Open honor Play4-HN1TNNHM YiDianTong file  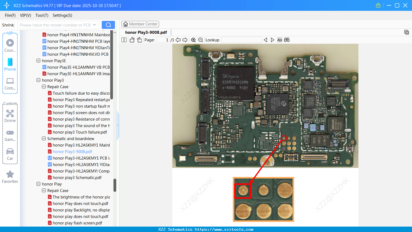(x=76, y=48)
